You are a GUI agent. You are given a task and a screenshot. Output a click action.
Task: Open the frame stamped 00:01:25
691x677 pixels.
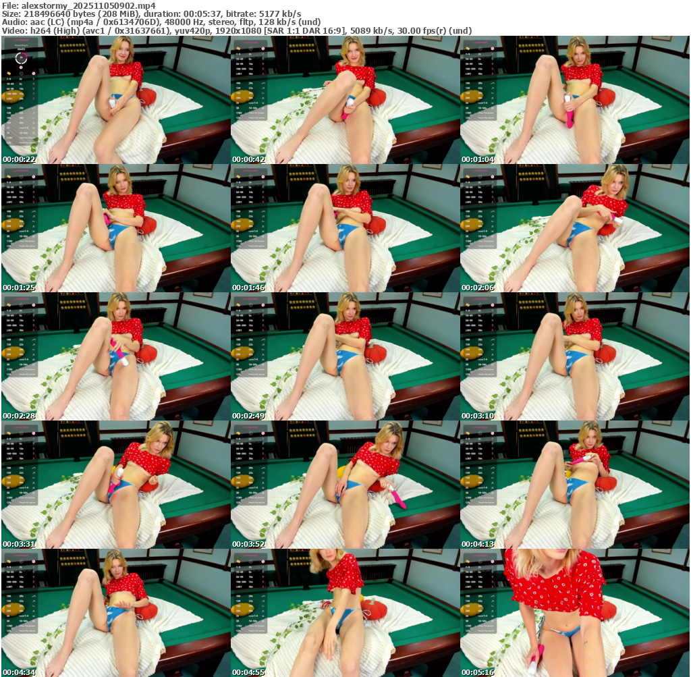pos(115,228)
